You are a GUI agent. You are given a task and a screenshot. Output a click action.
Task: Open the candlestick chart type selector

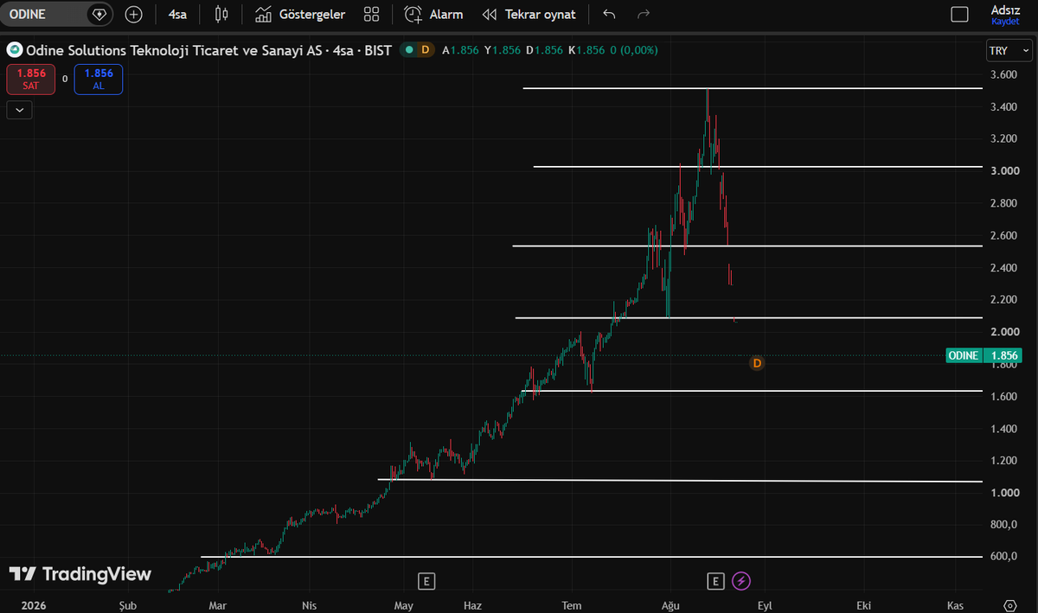coord(222,15)
